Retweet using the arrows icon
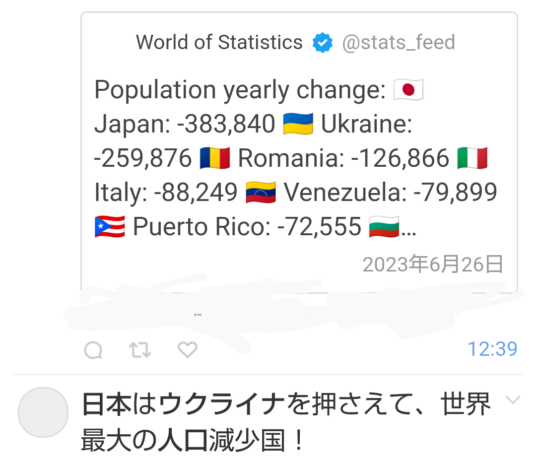The height and width of the screenshot is (467, 536). (140, 350)
